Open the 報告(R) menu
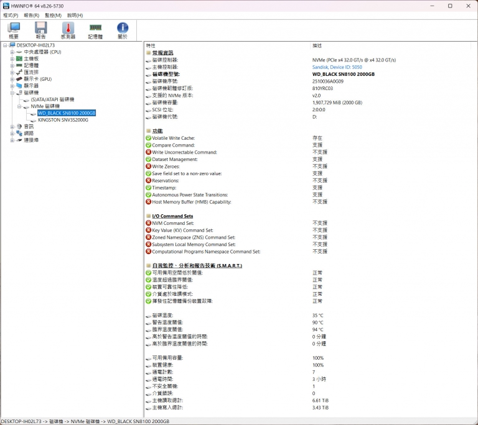The image size is (478, 425). [31, 15]
